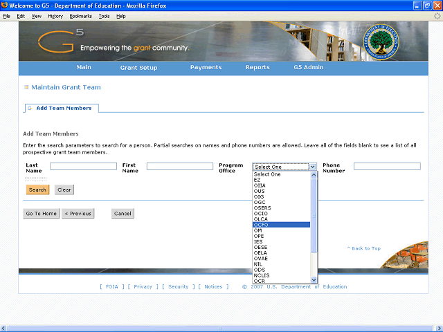Select OLCA from Program Office list
Screen dimensions: 443x332
click(x=282, y=219)
